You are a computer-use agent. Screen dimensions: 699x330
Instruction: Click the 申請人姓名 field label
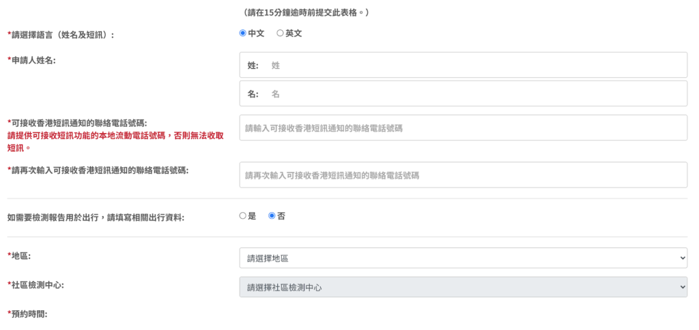tap(31, 60)
